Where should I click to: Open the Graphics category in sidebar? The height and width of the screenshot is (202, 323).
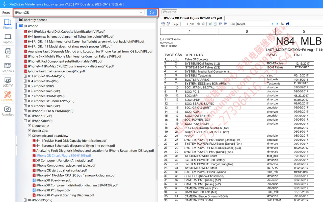pyautogui.click(x=8, y=68)
